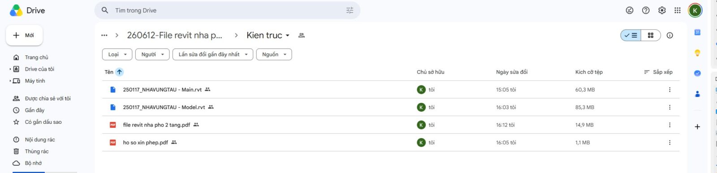The height and width of the screenshot is (173, 717).
Task: Sort by Tên column header
Action: [x=109, y=72]
